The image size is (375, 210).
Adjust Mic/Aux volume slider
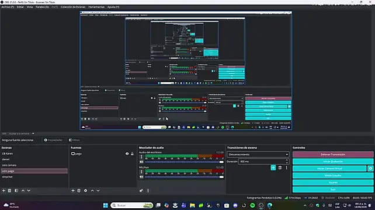(x=184, y=177)
